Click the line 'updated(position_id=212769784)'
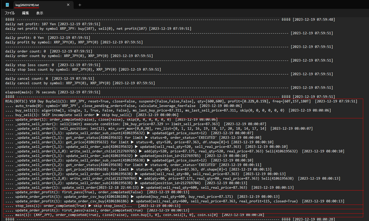 click(x=126, y=183)
